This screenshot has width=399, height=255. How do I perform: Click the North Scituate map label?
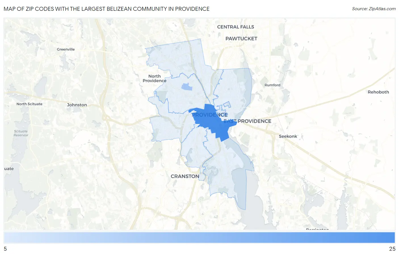tap(29, 104)
